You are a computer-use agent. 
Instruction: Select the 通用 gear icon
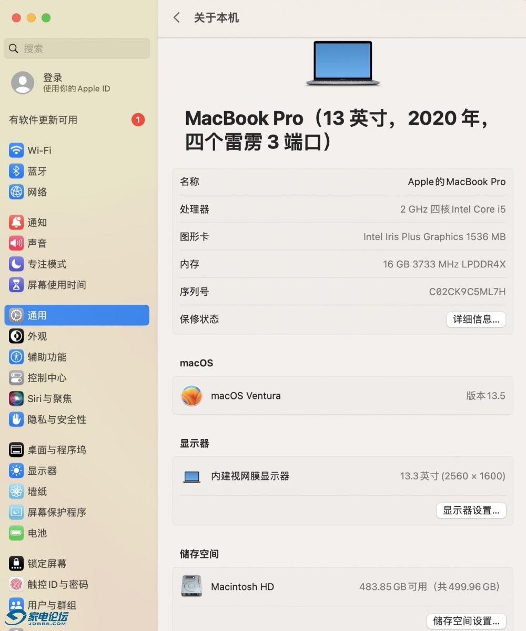[x=16, y=315]
